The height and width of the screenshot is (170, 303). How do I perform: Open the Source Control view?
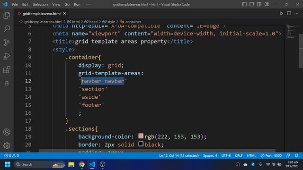(7, 42)
